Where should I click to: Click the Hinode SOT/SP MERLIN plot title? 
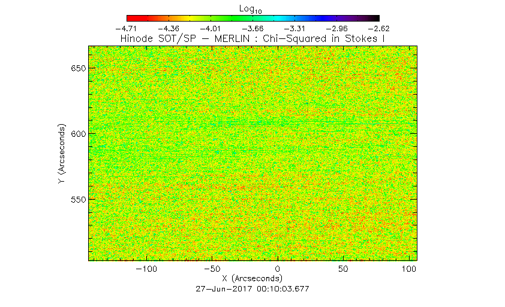pyautogui.click(x=253, y=38)
